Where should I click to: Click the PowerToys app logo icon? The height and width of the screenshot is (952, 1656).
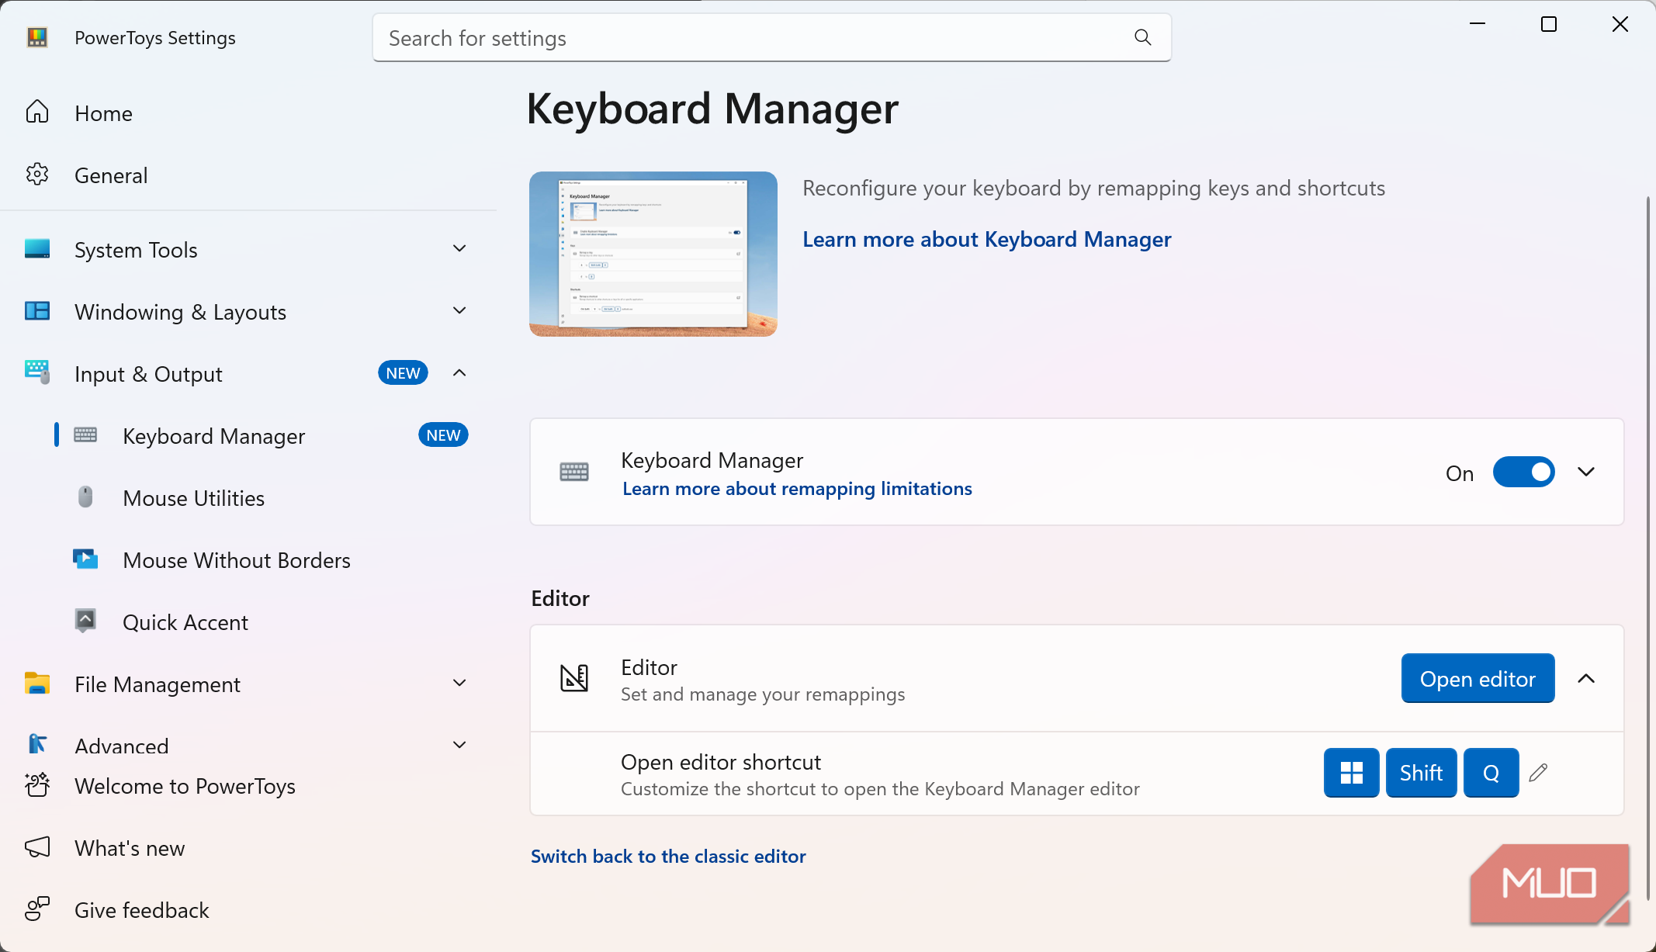point(37,37)
